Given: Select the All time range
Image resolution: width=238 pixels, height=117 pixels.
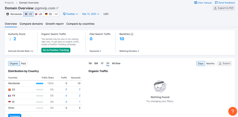Looking at the screenshot, I should pyautogui.click(x=116, y=63).
